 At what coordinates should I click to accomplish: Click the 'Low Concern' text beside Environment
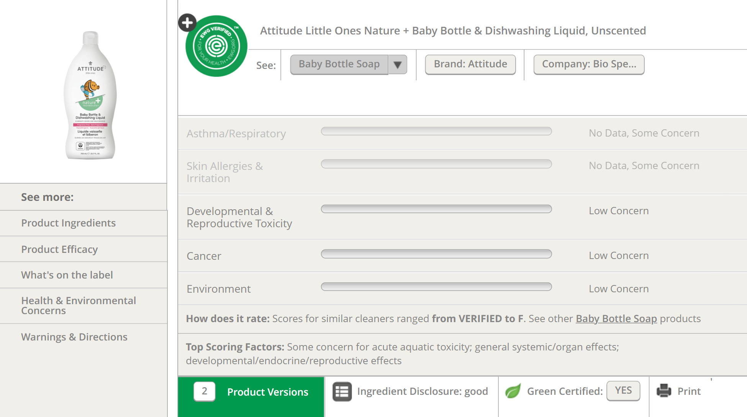pos(619,289)
